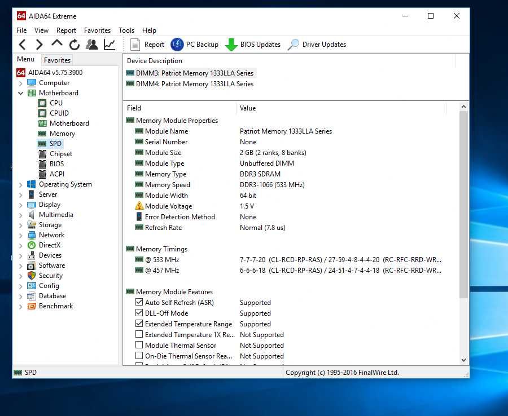Click the Module Voltage warning icon

click(139, 206)
